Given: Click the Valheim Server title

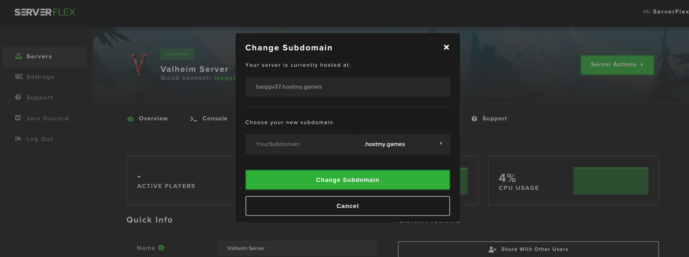Looking at the screenshot, I should pyautogui.click(x=194, y=69).
